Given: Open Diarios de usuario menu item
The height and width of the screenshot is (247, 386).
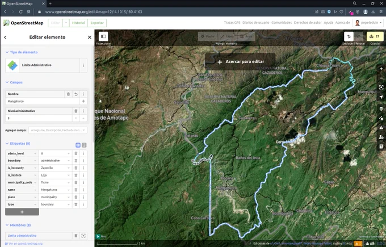Looking at the screenshot, I should point(255,22).
